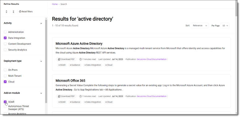Click Guidance tag on Azure Active Directory result

[x=75, y=65]
